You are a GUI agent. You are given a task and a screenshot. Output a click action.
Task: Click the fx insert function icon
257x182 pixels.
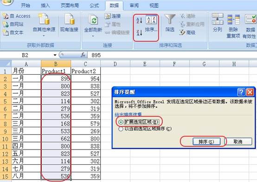pyautogui.click(x=83, y=55)
